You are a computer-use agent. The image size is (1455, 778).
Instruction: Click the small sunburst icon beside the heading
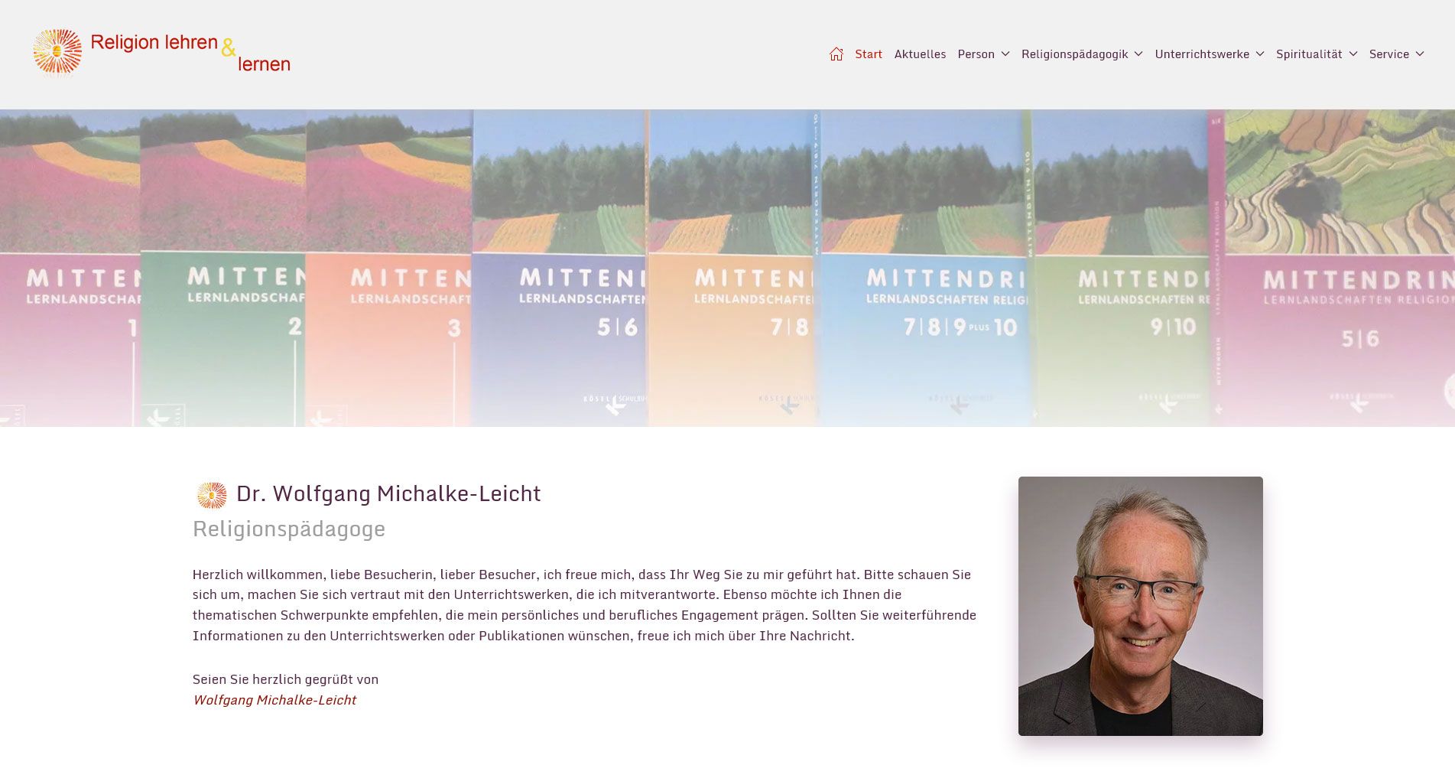coord(212,495)
